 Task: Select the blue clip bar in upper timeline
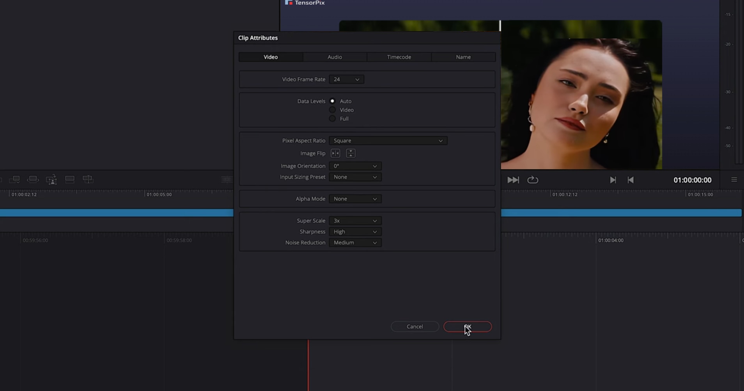116,212
